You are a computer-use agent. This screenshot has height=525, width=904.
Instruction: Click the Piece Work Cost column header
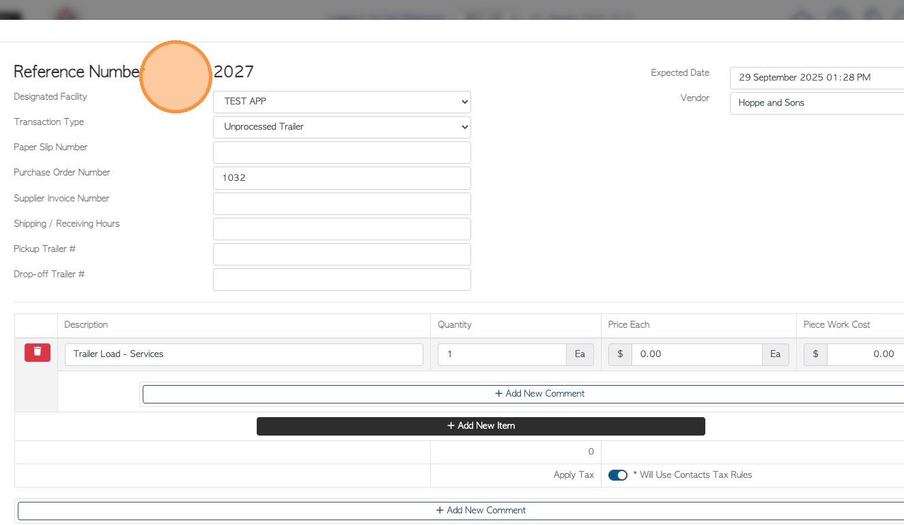(837, 325)
